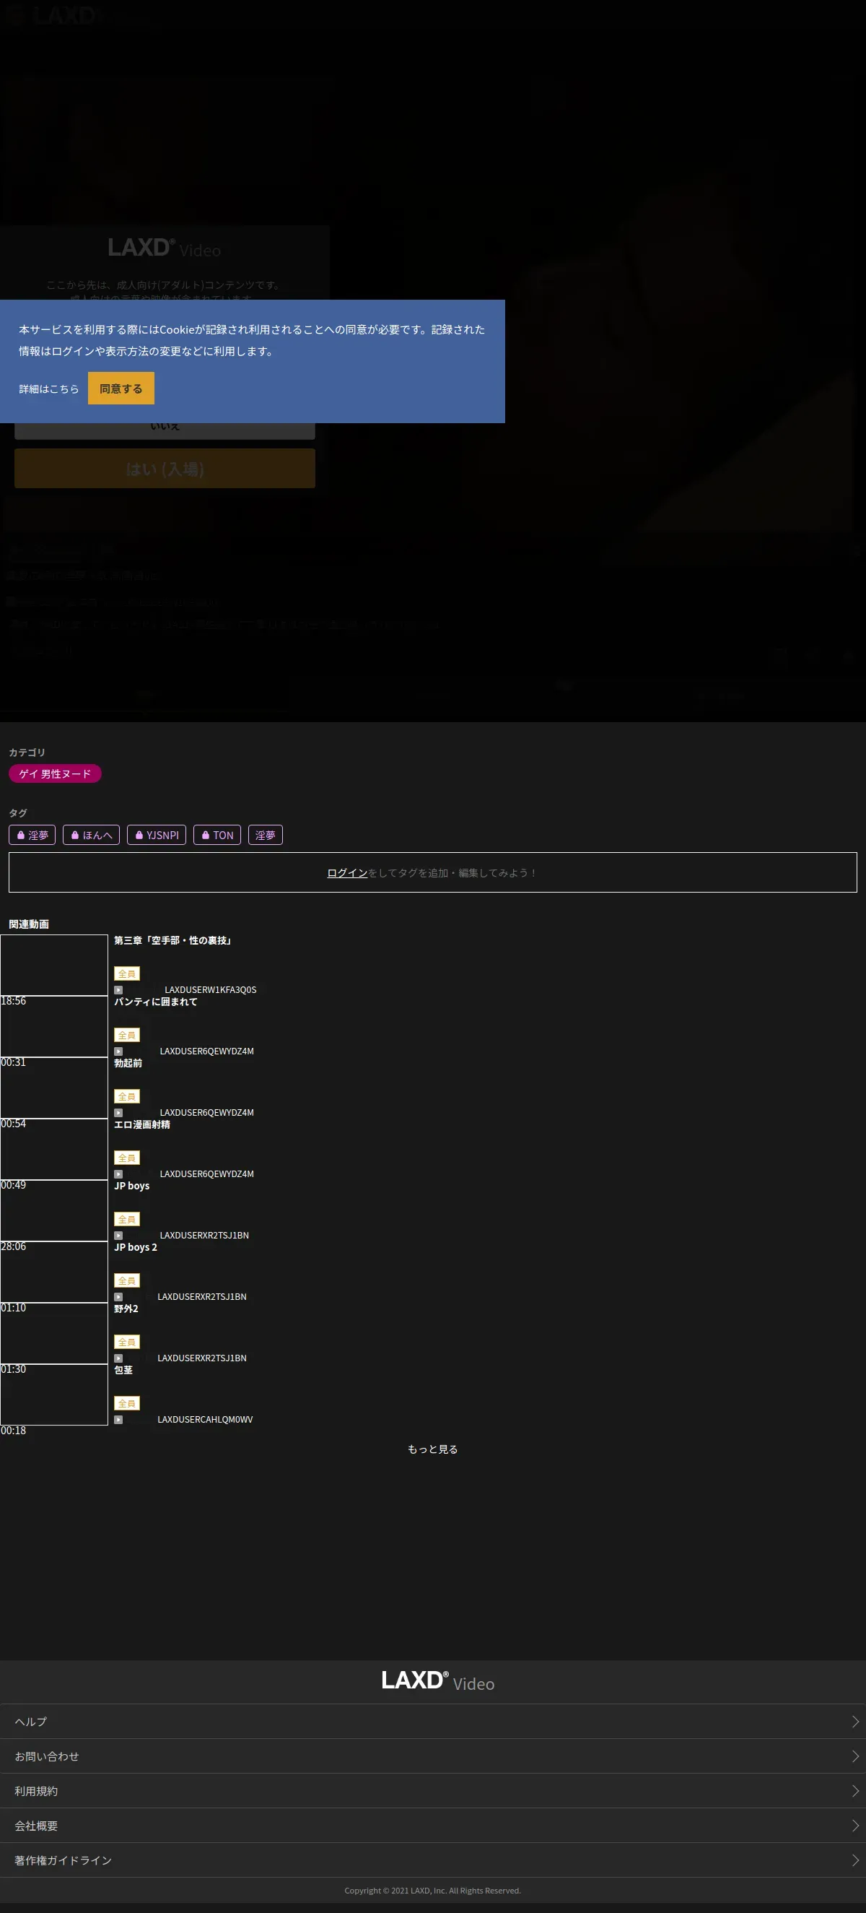
Task: Select the TON tag
Action: coord(216,836)
